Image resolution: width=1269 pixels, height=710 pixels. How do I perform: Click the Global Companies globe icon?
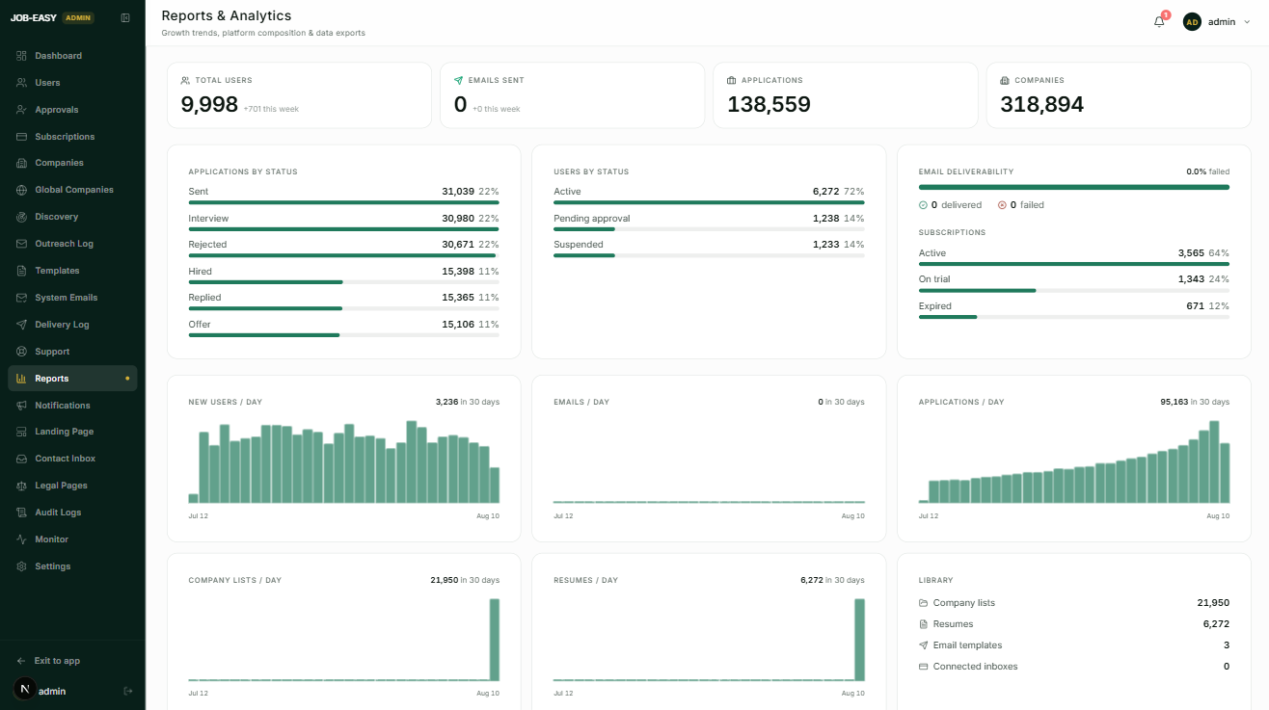tap(21, 190)
